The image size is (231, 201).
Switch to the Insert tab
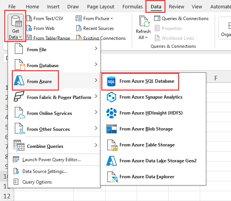tap(53, 6)
